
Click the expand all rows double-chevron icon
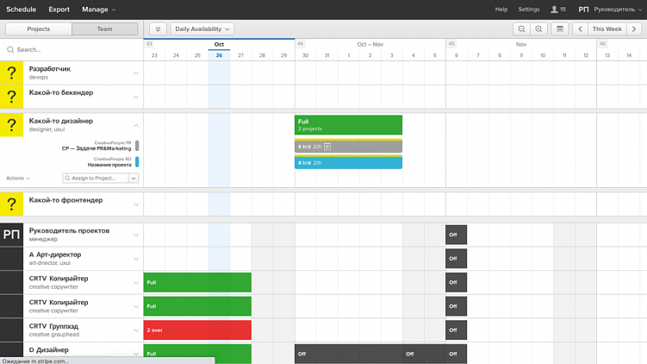pyautogui.click(x=158, y=29)
